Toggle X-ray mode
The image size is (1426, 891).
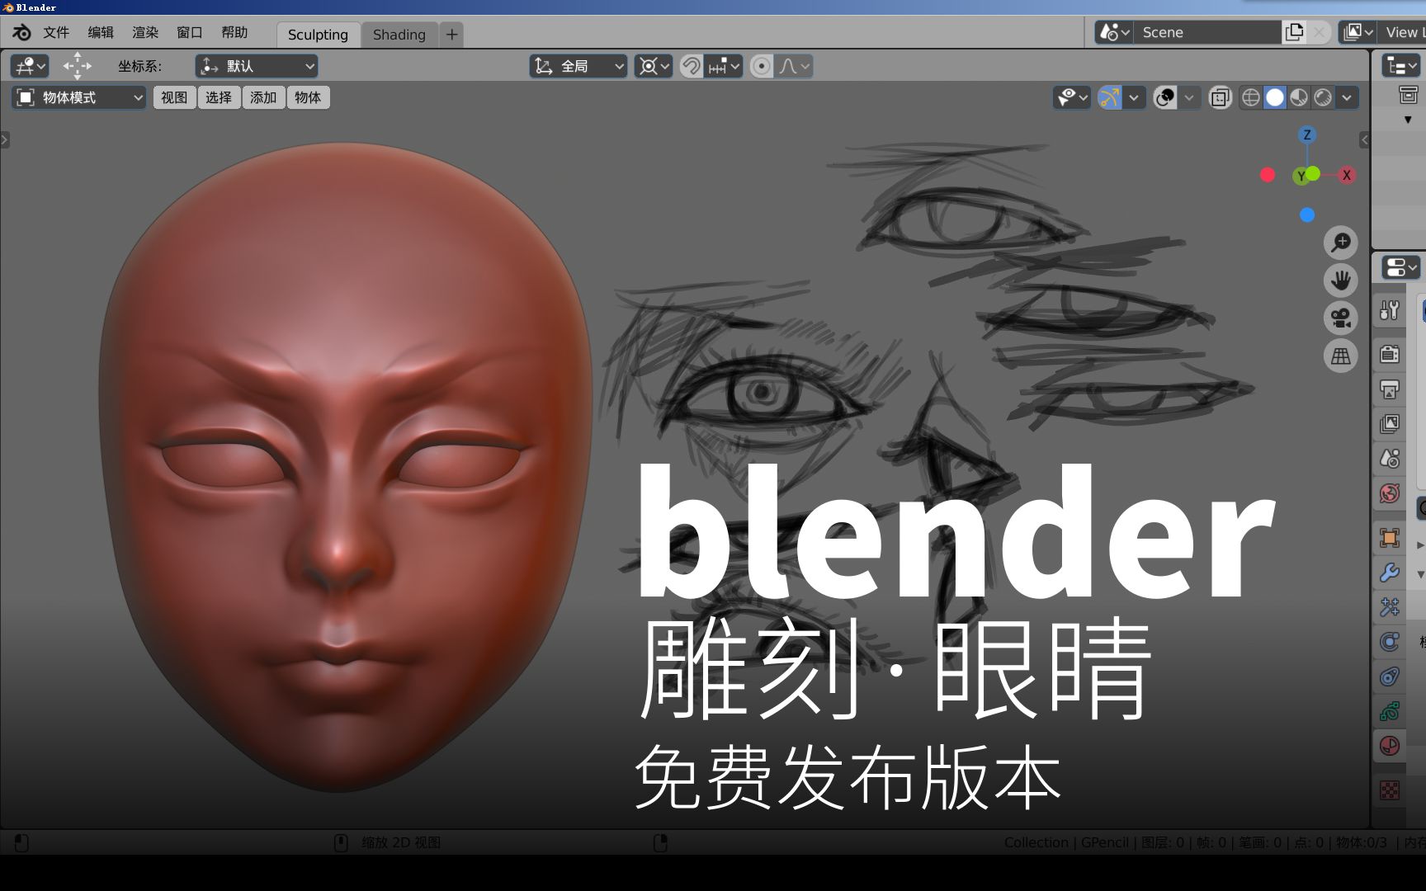(1220, 97)
